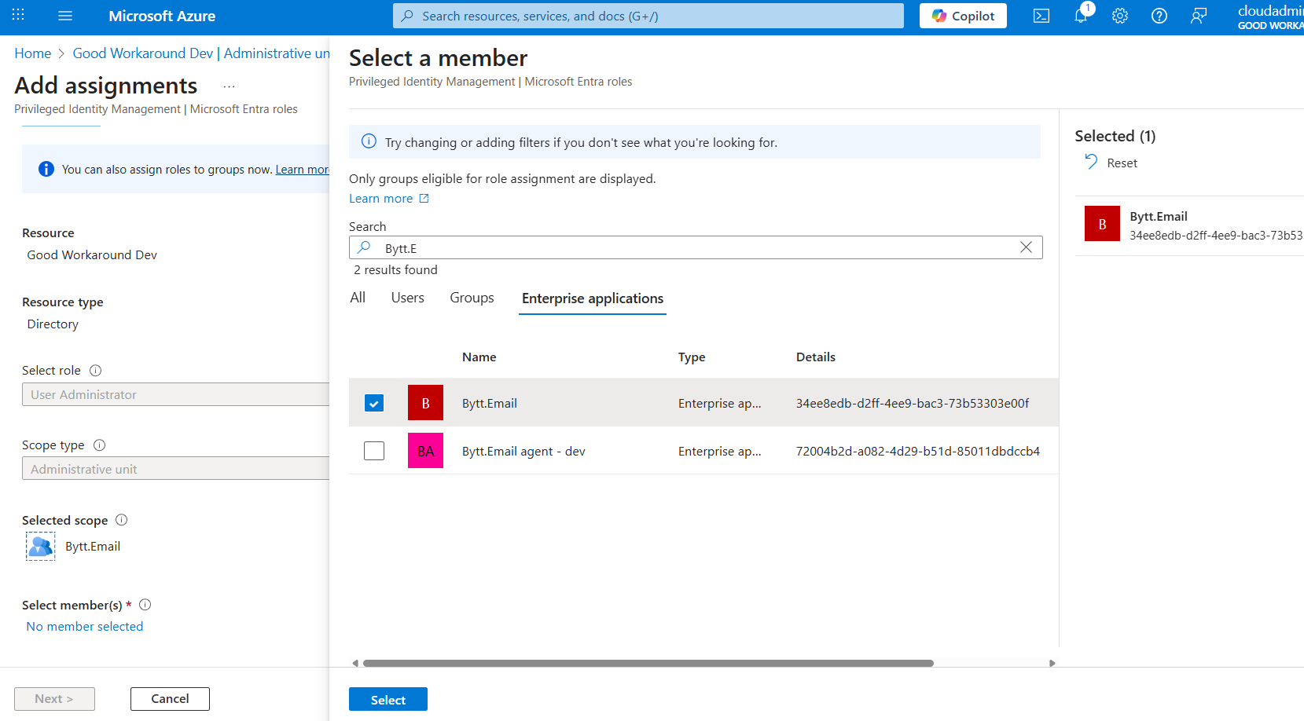Click the horizontal scrollbar in results
Image resolution: width=1304 pixels, height=721 pixels.
click(648, 663)
